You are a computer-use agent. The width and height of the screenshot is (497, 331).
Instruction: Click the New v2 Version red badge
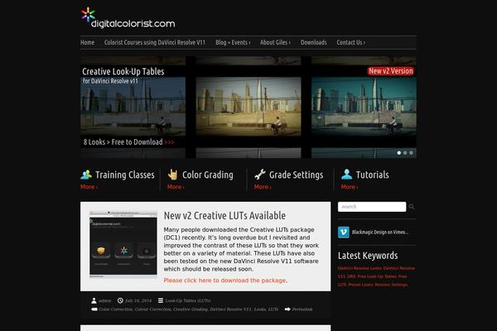[x=391, y=71]
